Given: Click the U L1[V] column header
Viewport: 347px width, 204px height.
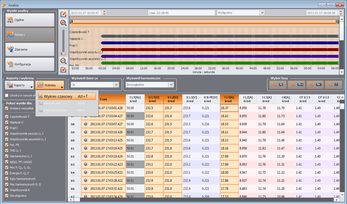Looking at the screenshot, I should [154, 99].
